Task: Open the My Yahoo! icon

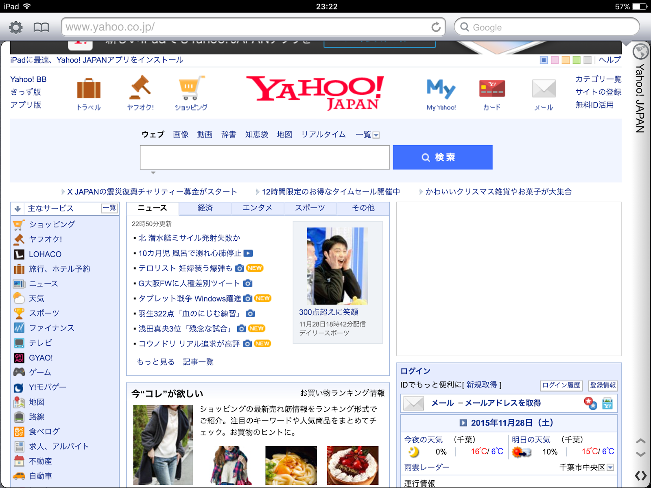Action: (x=441, y=89)
